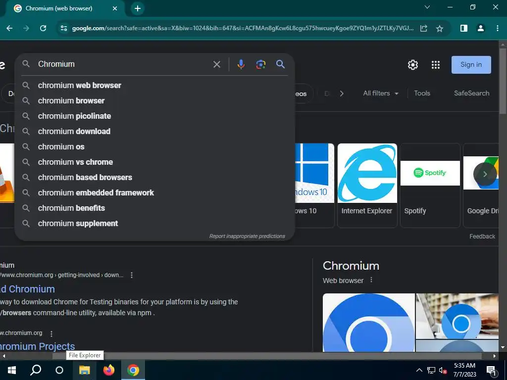Open site information icon in address bar
The height and width of the screenshot is (380, 507).
(64, 28)
